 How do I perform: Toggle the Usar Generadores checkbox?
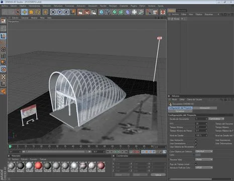pos(196,143)
